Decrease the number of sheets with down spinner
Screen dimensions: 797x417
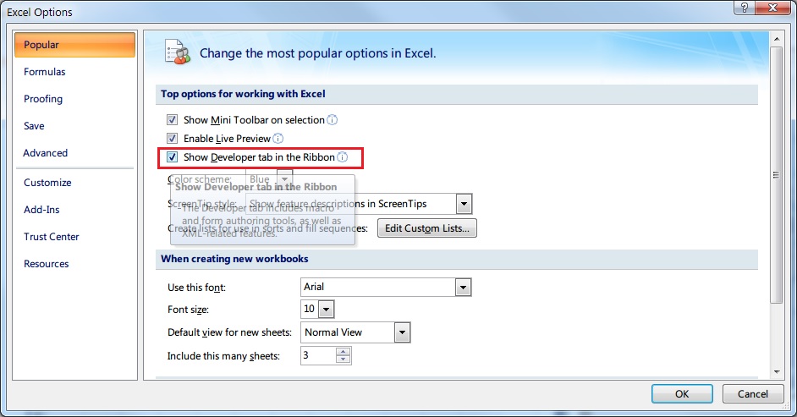click(344, 359)
